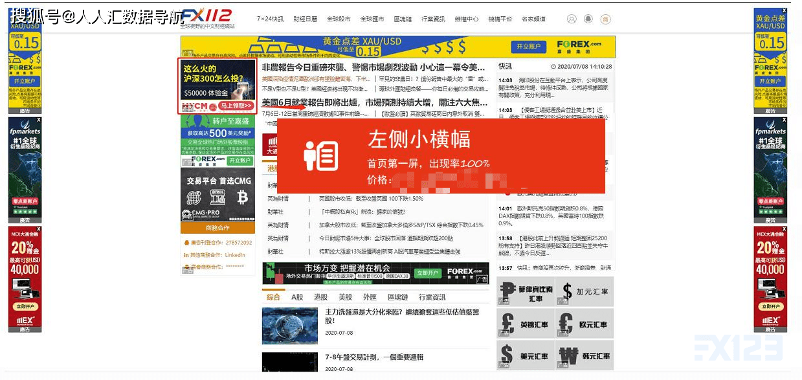The height and width of the screenshot is (380, 802).
Task: Open 菲律賓比索汇率 peso rate tile
Action: click(x=526, y=291)
